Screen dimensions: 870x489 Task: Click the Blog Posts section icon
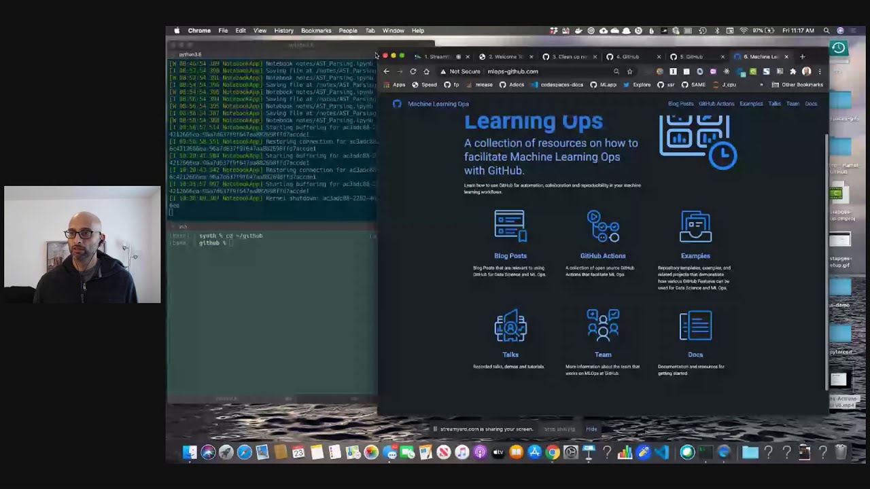[x=510, y=226]
